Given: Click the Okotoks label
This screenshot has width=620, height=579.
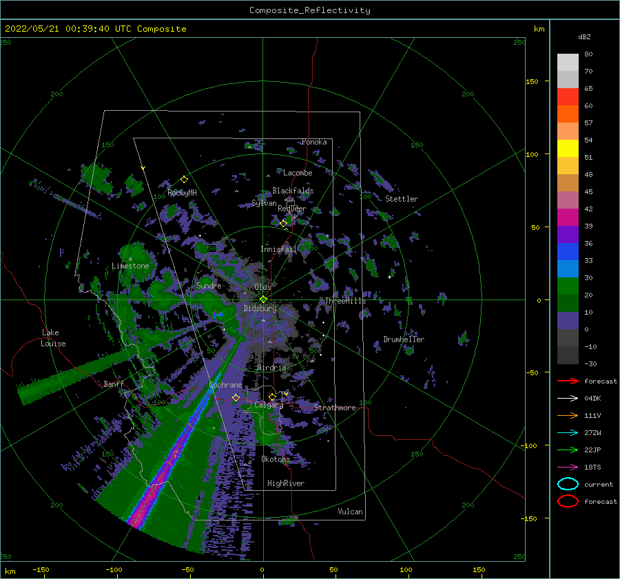Looking at the screenshot, I should pos(276,459).
